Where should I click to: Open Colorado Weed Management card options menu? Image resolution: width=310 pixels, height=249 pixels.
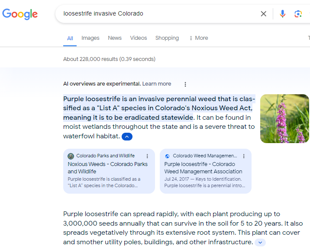[244, 156]
